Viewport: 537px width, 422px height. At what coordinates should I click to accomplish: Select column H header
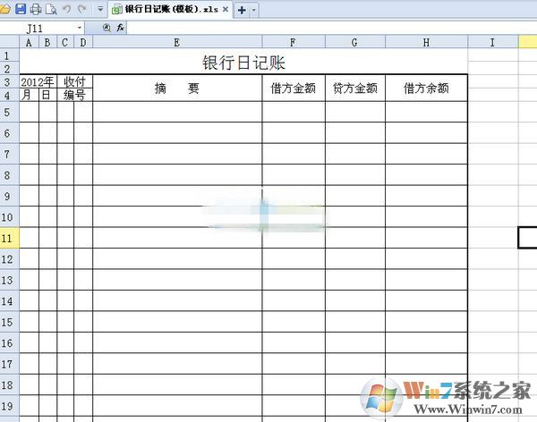426,42
